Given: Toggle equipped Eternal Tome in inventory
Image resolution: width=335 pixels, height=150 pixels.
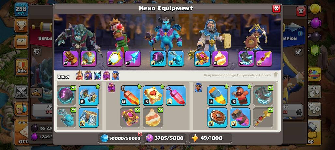Looking at the screenshot, I should (130, 118).
